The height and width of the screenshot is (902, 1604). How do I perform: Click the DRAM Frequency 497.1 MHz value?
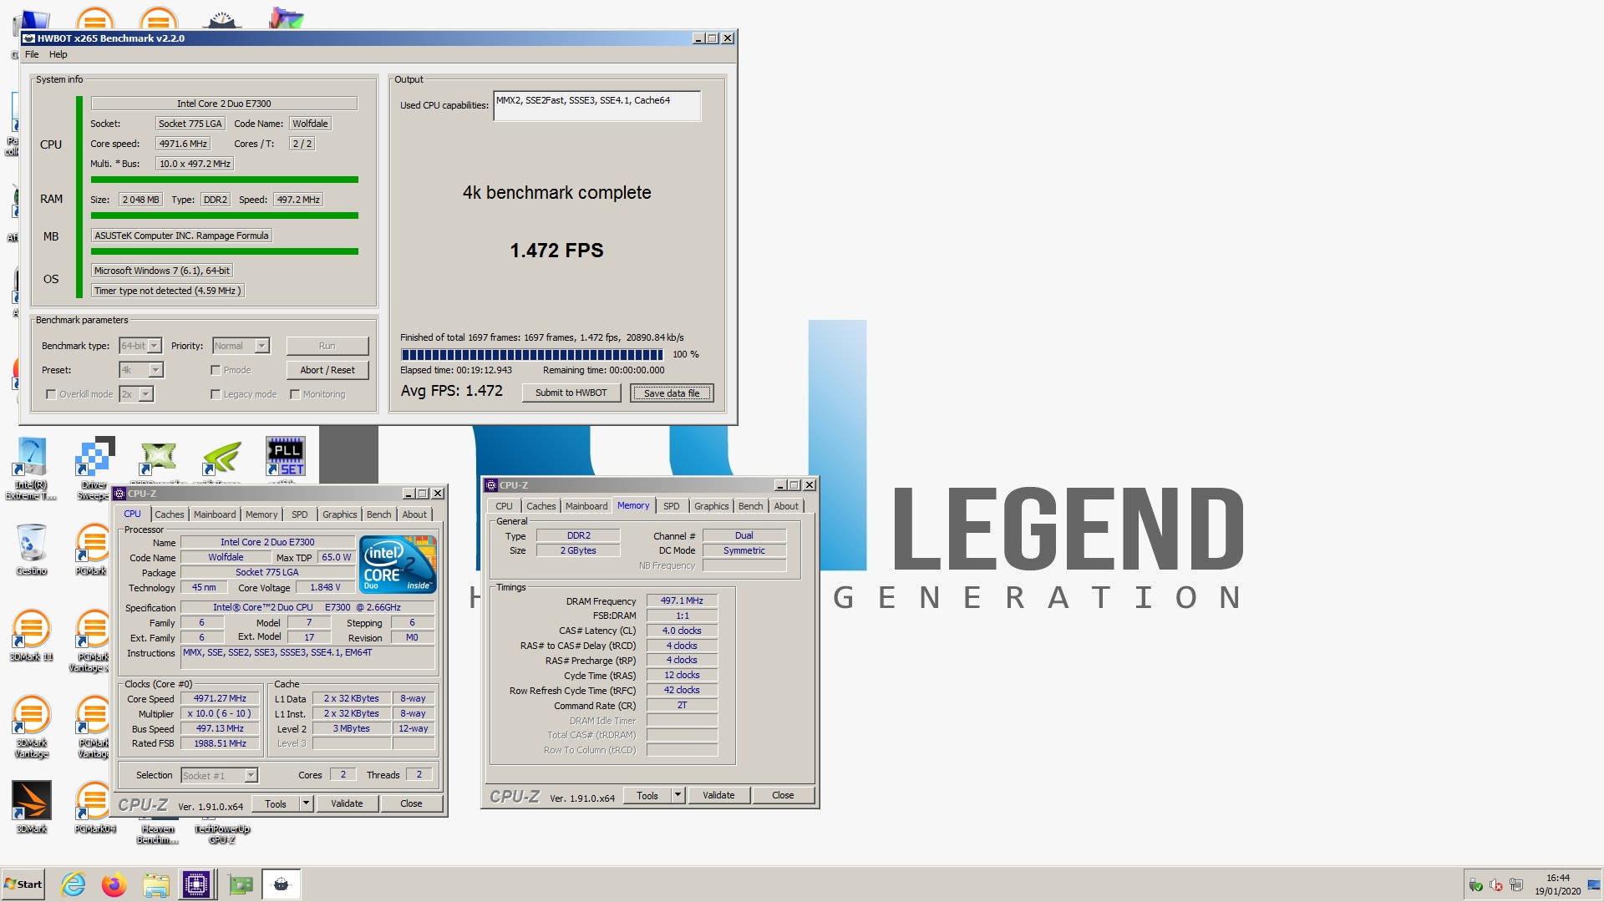(682, 601)
